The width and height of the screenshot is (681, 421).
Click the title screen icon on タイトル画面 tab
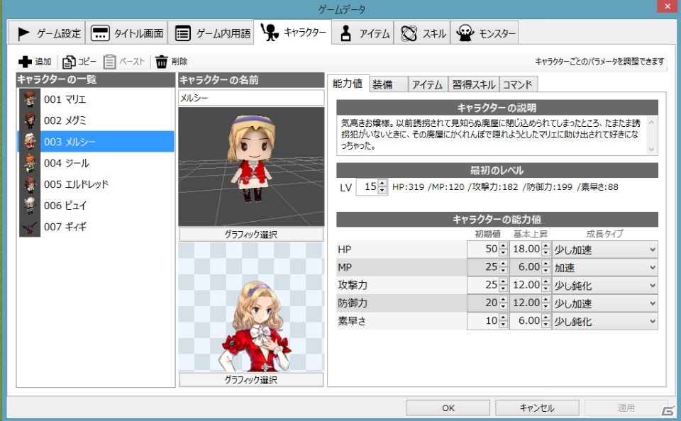coord(100,33)
